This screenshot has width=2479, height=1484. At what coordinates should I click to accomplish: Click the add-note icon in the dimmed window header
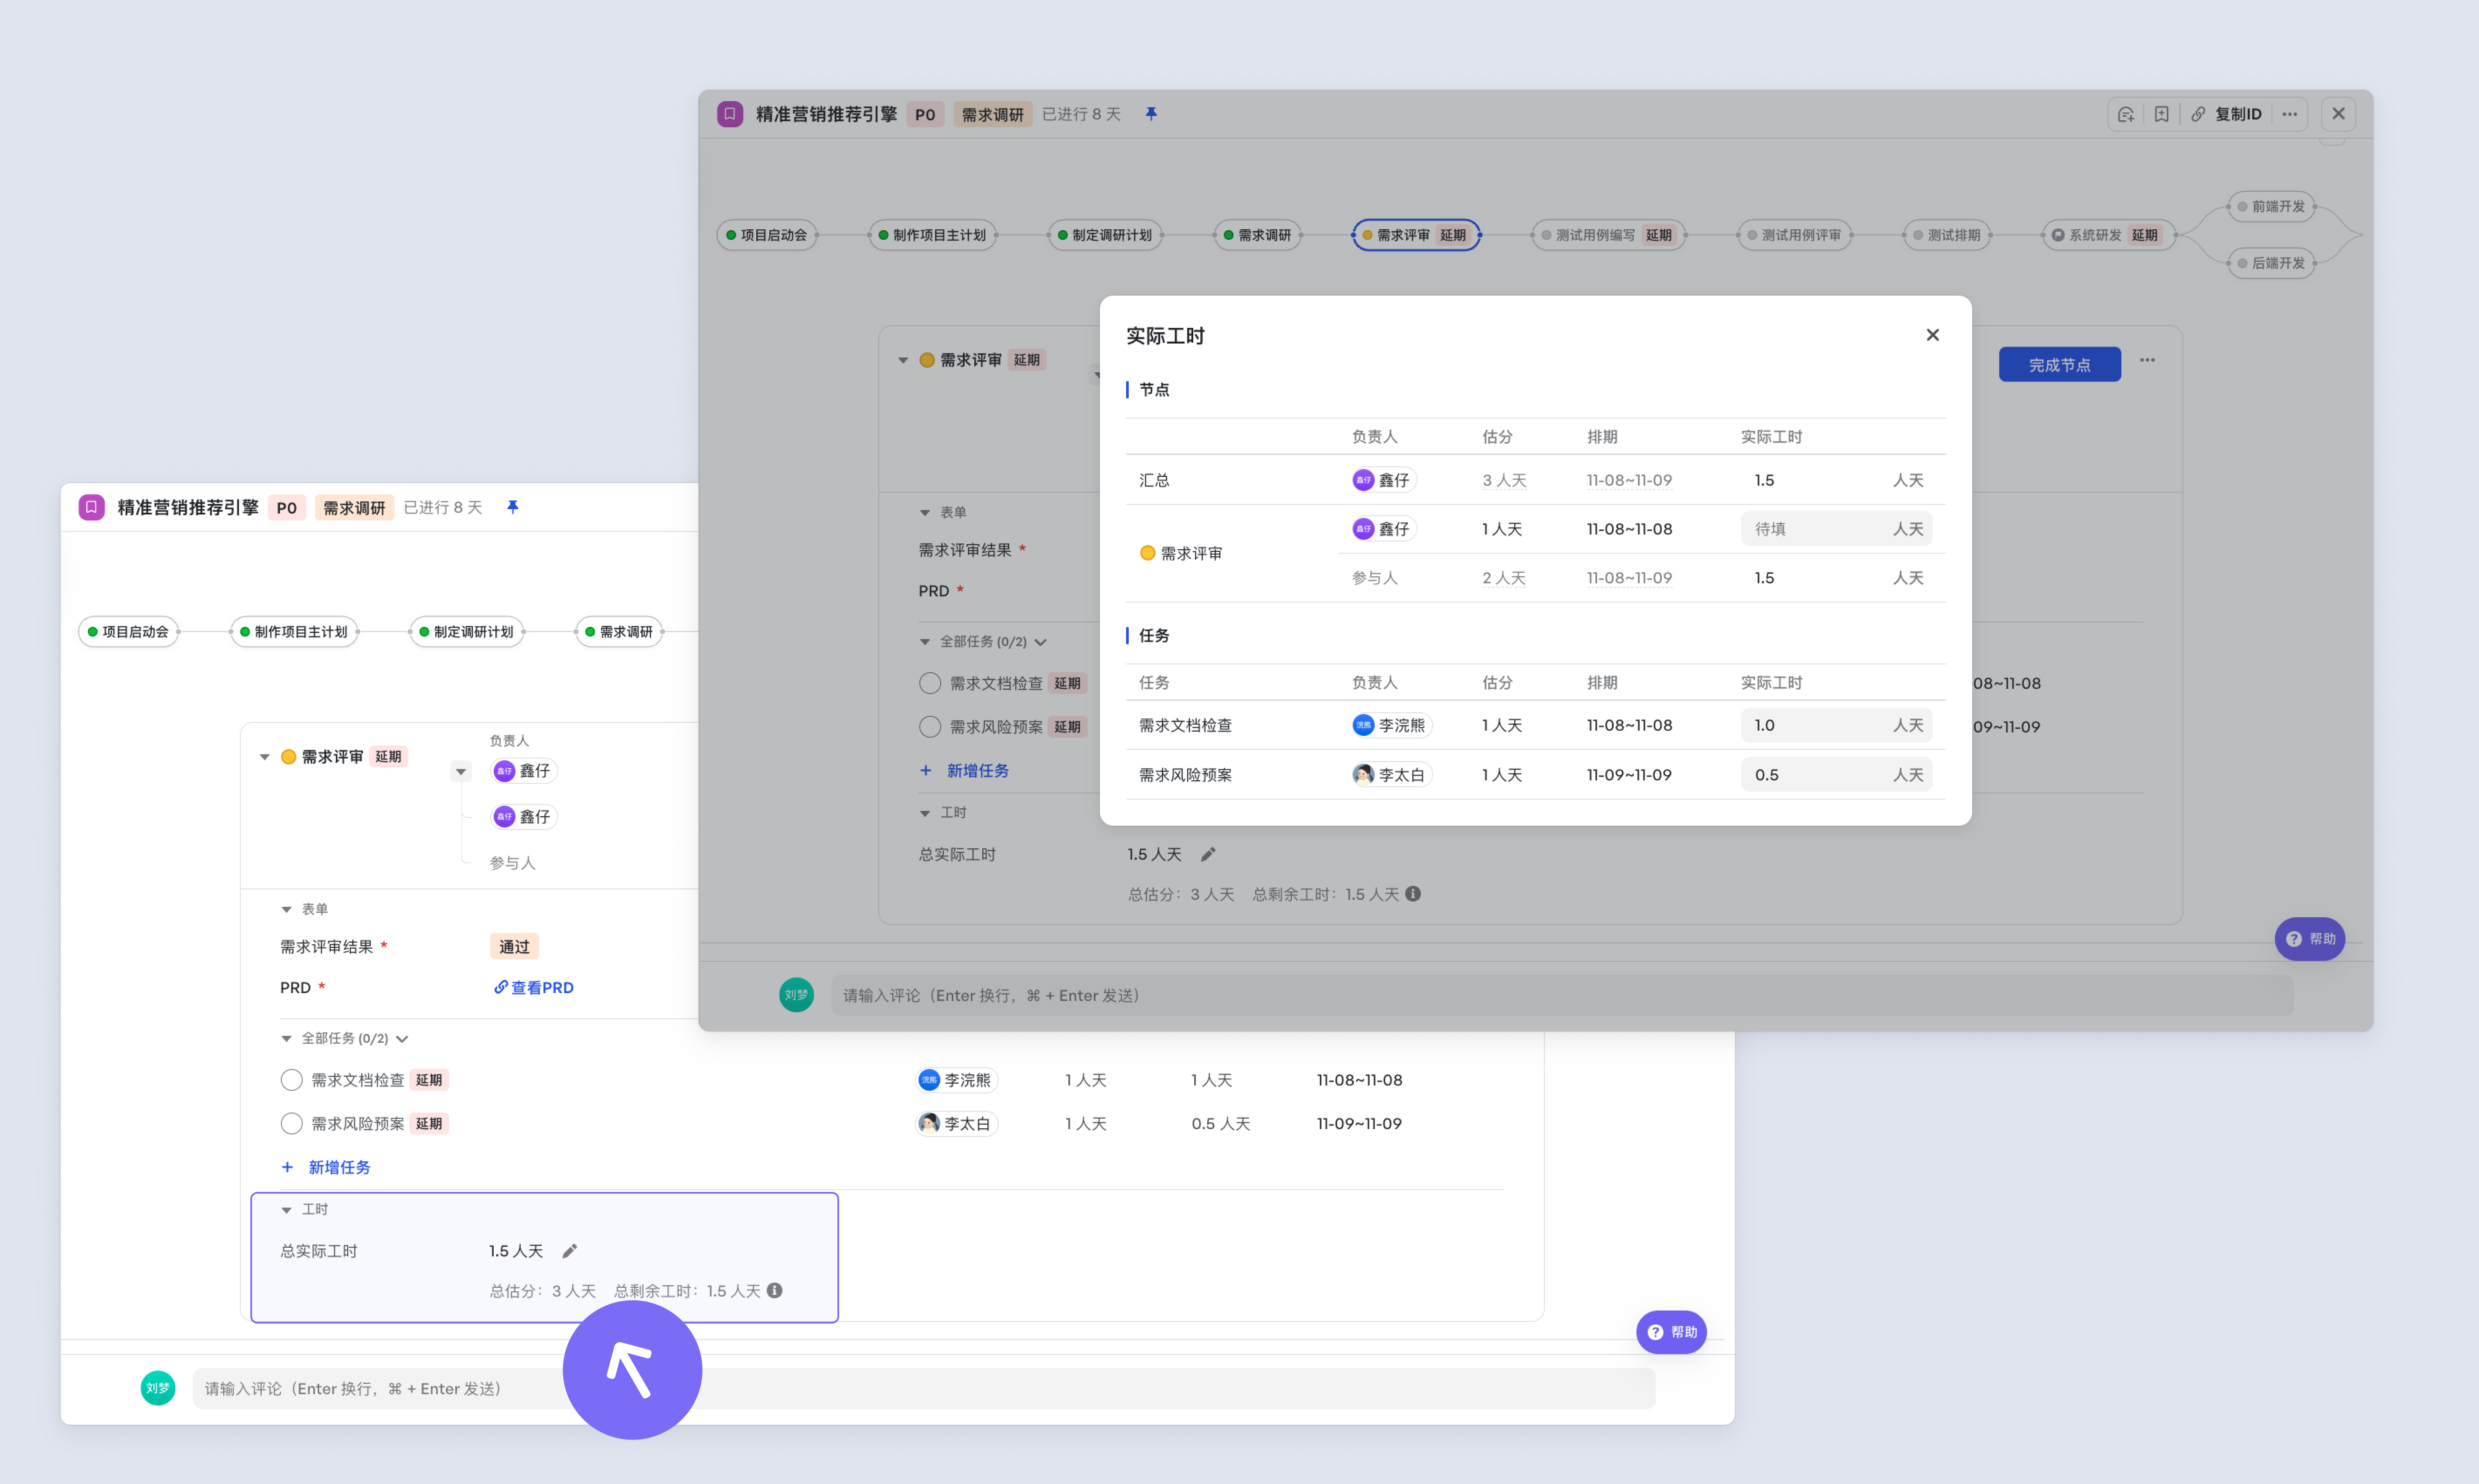(x=2126, y=114)
